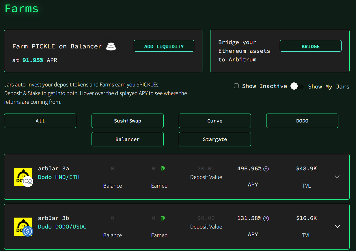
Task: Click the 131.58% APY value
Action: point(249,218)
